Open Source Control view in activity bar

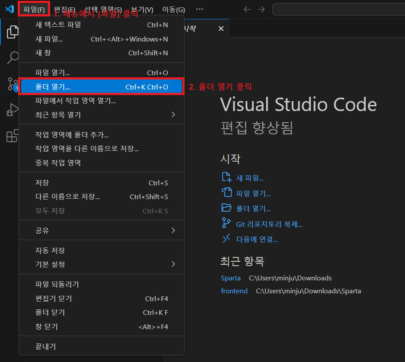(x=13, y=84)
